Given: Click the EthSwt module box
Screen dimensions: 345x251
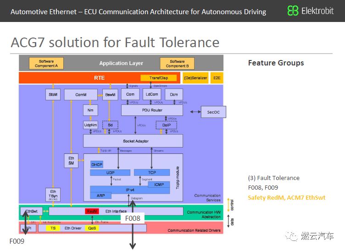Looking at the screenshot, I should pos(31,211).
